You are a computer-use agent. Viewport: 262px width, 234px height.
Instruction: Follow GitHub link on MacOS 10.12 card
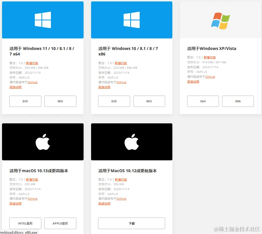(121, 199)
